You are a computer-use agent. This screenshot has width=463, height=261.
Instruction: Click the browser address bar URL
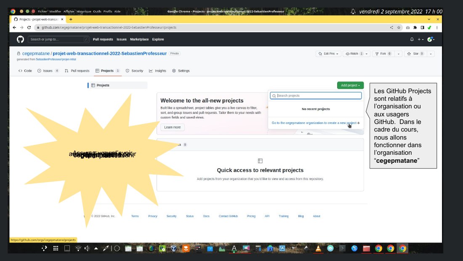[109, 27]
